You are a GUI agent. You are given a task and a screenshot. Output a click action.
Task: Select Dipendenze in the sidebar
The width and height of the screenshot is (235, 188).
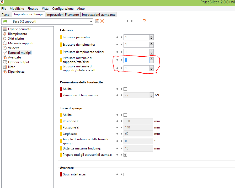[16, 72]
